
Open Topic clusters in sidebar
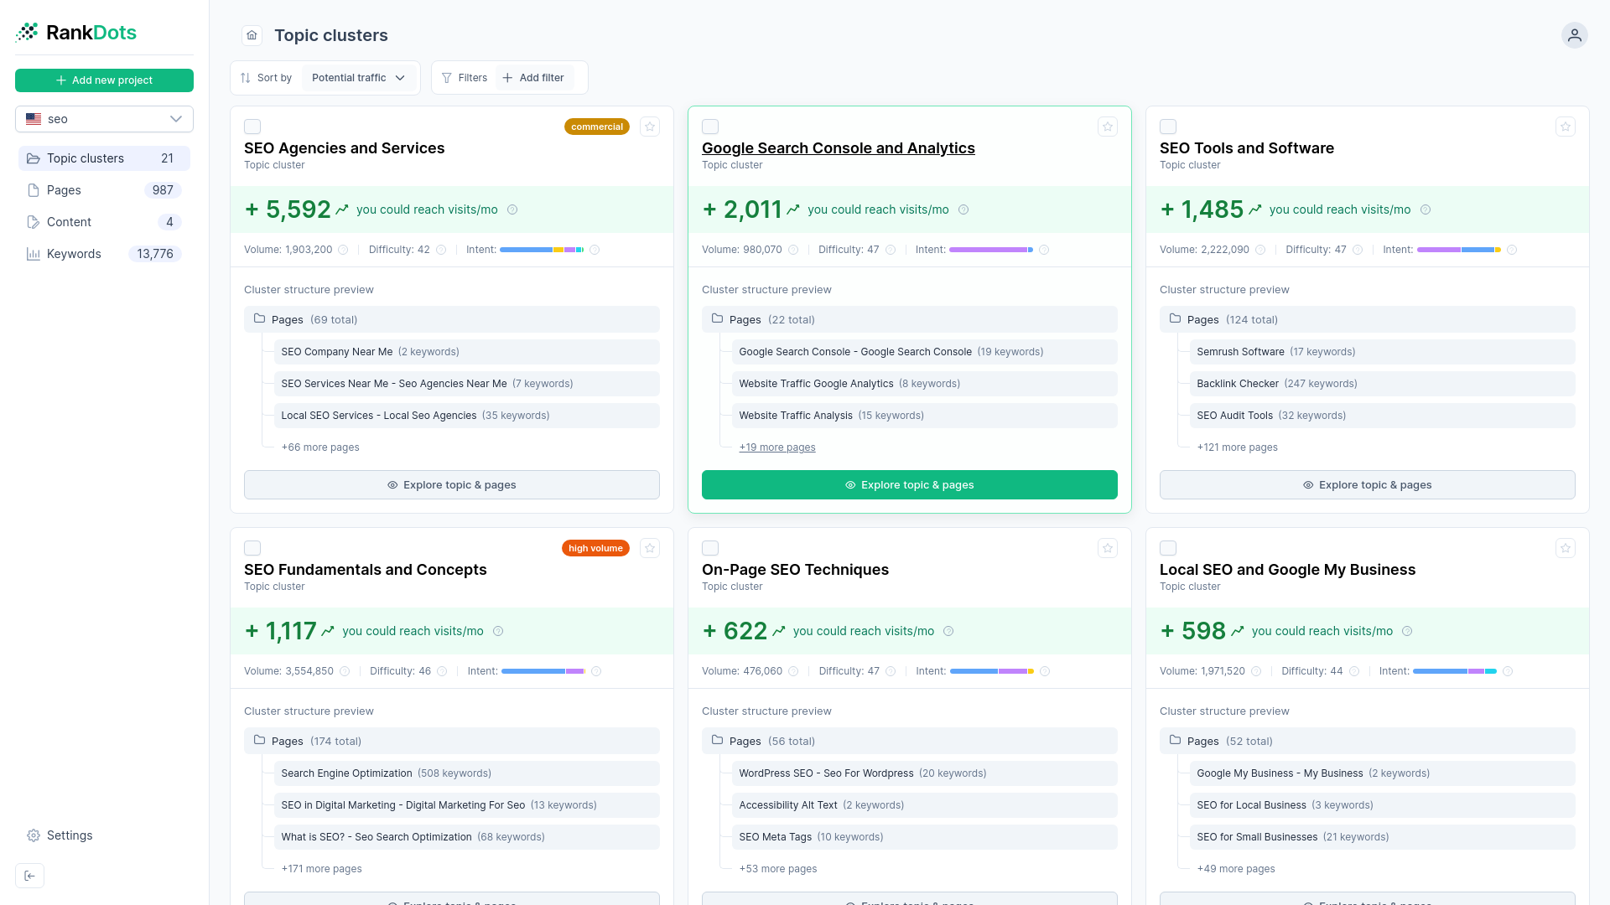coord(104,158)
